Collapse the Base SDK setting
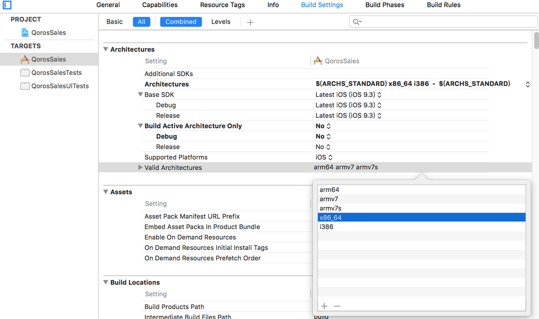This screenshot has height=319, width=539. click(x=140, y=94)
